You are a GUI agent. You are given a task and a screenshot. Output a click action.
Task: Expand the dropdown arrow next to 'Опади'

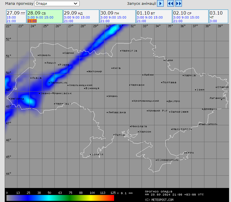75,4
